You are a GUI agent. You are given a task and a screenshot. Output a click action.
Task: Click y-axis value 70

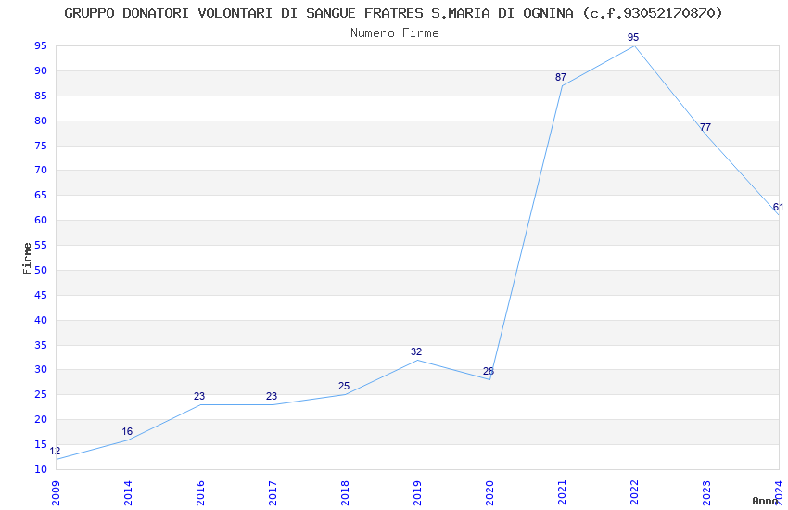pyautogui.click(x=41, y=171)
